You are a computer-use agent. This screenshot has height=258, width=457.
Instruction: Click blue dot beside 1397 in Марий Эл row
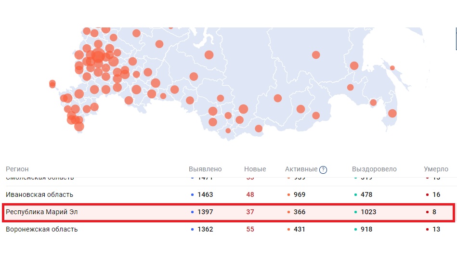tap(192, 212)
